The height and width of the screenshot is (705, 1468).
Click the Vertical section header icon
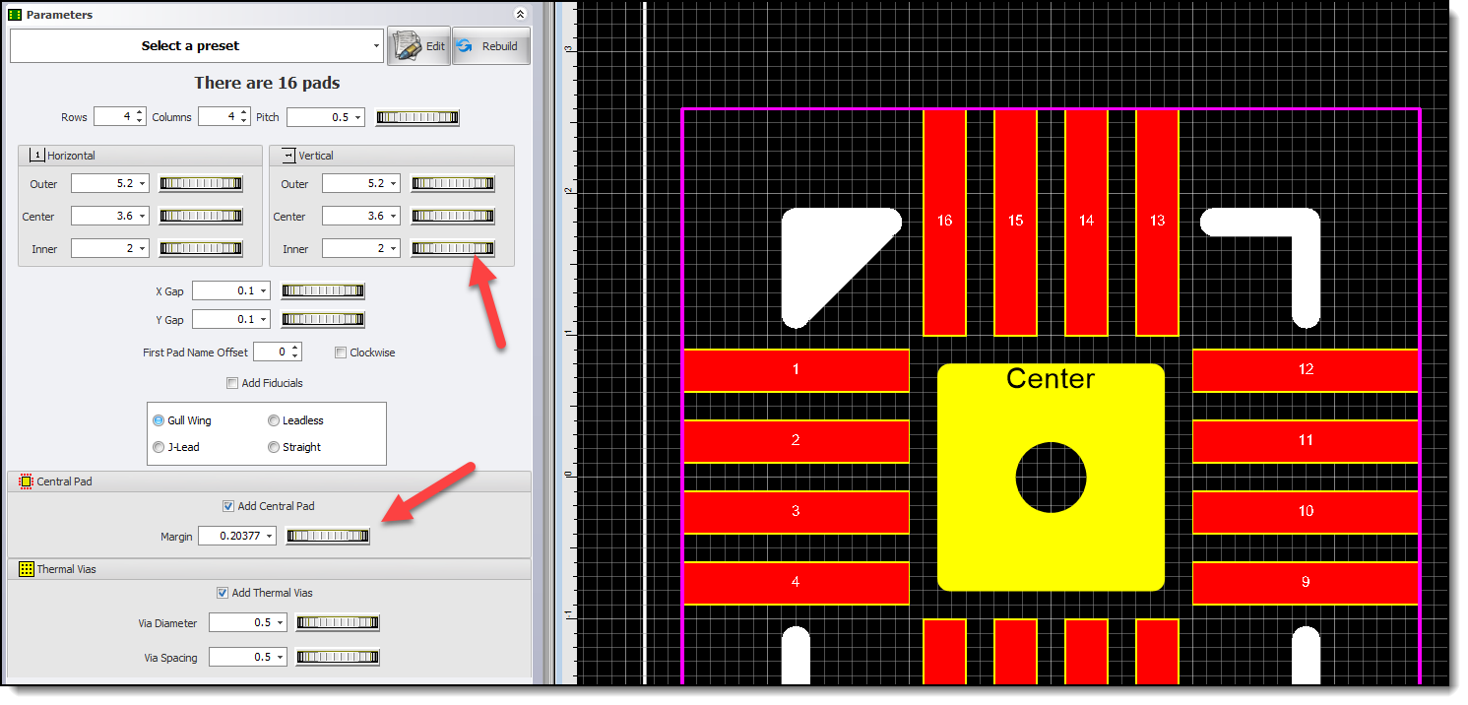click(287, 155)
